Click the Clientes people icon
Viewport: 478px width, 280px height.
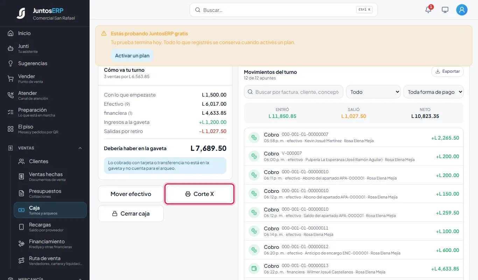tap(21, 161)
